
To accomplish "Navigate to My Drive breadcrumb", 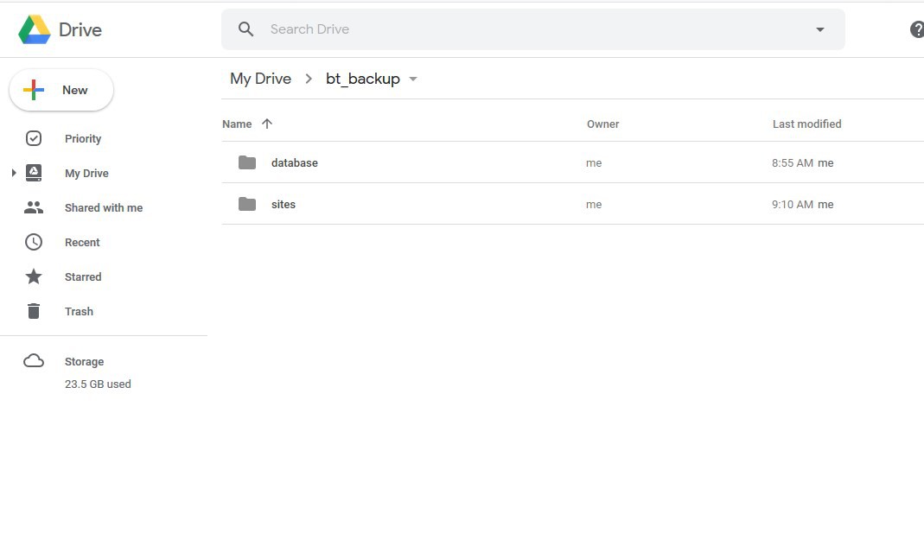I will 260,79.
